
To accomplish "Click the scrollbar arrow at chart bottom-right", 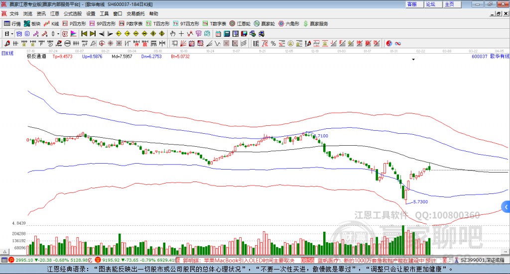I will point(506,251).
